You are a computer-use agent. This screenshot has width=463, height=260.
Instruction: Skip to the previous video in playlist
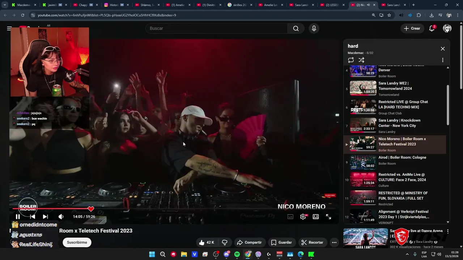[x=33, y=217]
